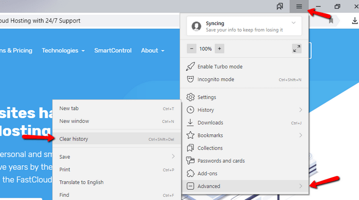Open Settings from the menu
This screenshot has width=359, height=200.
pos(244,97)
